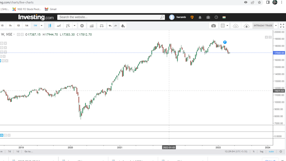Toggle percent scale in bottom bar
Viewport: 286px width, 161px height.
pyautogui.click(x=254, y=151)
